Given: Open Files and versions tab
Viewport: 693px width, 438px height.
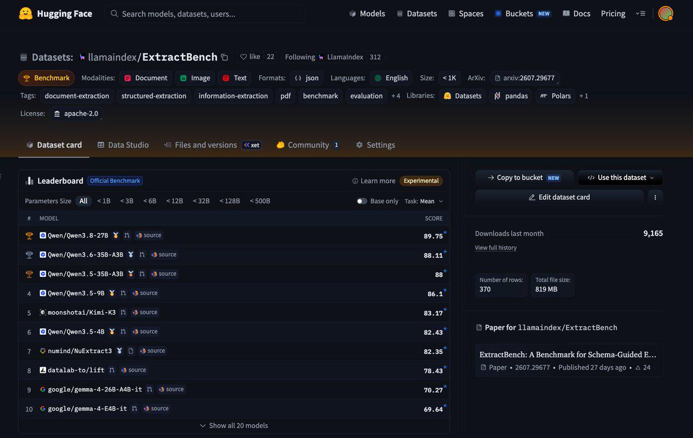Looking at the screenshot, I should [212, 145].
